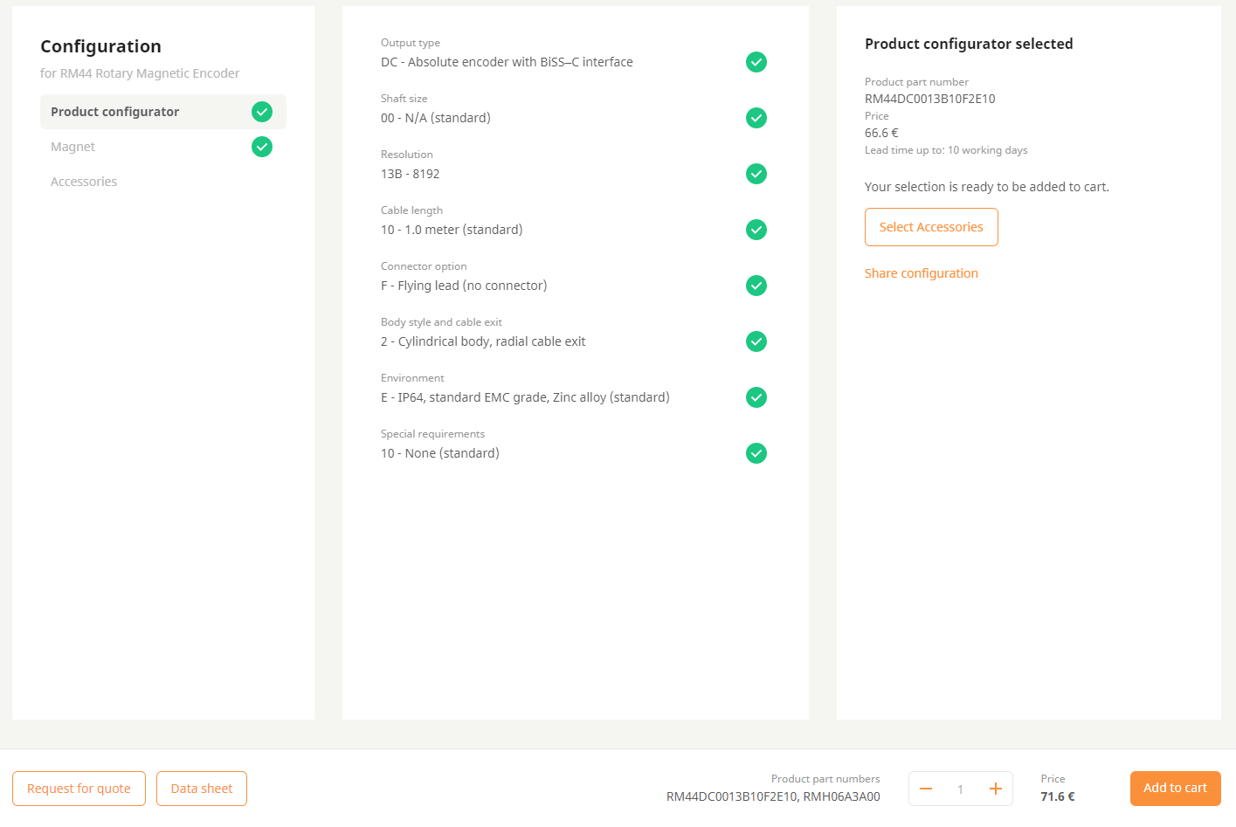Screen dimensions: 1236x827
Task: Click the Special requirements checkmark icon
Action: click(x=756, y=453)
